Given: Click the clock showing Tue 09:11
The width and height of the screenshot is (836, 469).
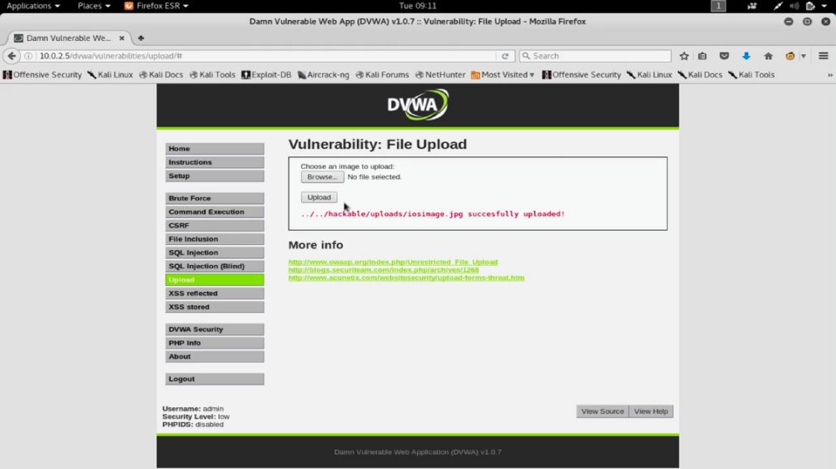Looking at the screenshot, I should (417, 6).
